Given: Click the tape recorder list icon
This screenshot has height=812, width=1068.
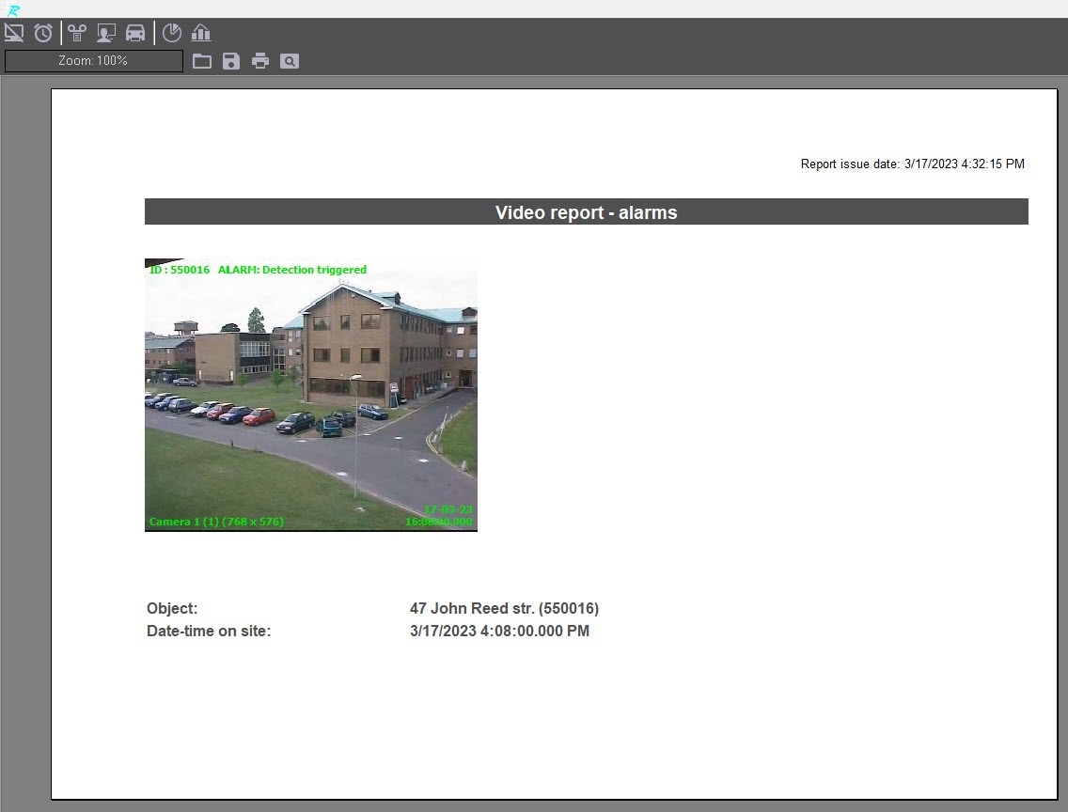Looking at the screenshot, I should point(77,33).
